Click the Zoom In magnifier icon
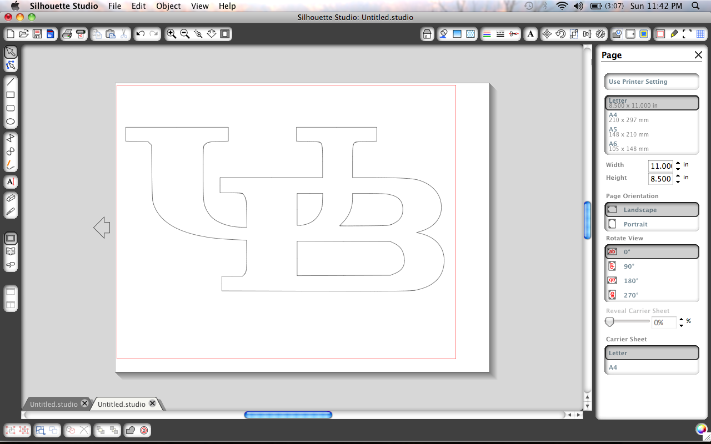Screen dimensions: 711x444 172,34
